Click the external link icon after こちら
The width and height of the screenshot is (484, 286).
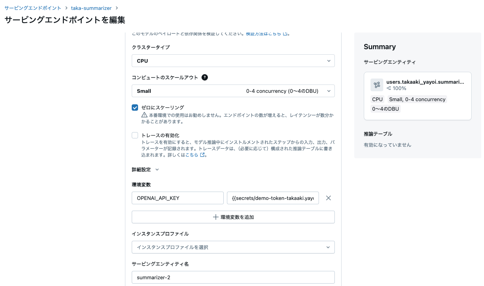click(x=202, y=155)
